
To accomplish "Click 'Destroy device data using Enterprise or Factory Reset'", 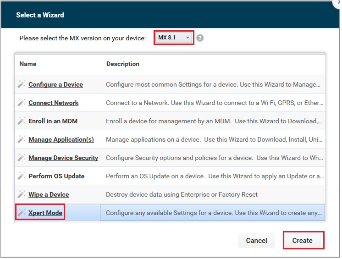I will point(182,194).
